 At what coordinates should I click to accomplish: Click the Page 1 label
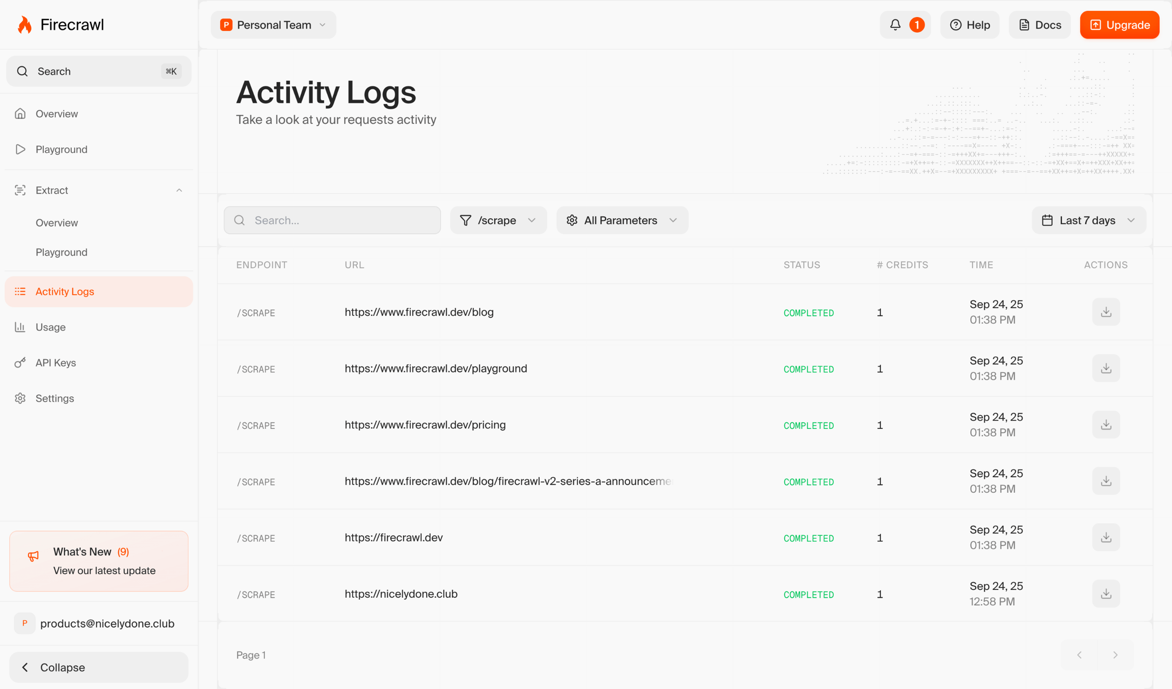click(x=251, y=655)
